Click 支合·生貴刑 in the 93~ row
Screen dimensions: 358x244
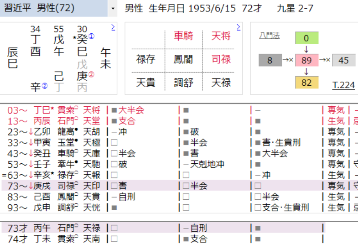285,208
